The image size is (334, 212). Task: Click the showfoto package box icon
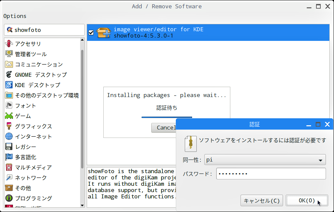tap(103, 33)
